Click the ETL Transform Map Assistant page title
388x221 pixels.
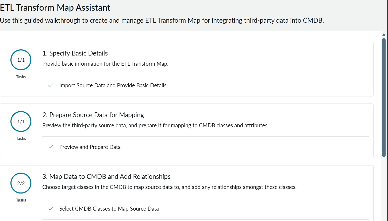(55, 7)
